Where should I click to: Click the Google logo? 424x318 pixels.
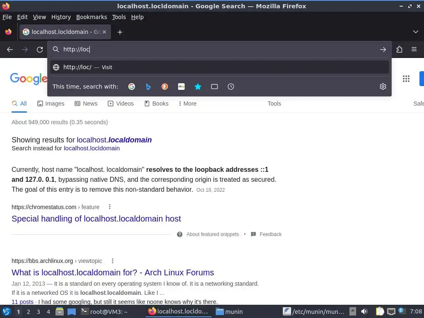coord(29,79)
